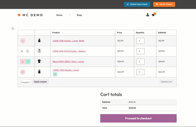Click save-for-later clock icon for White Hoodie Medium
This screenshot has width=196, height=127.
pos(27,51)
